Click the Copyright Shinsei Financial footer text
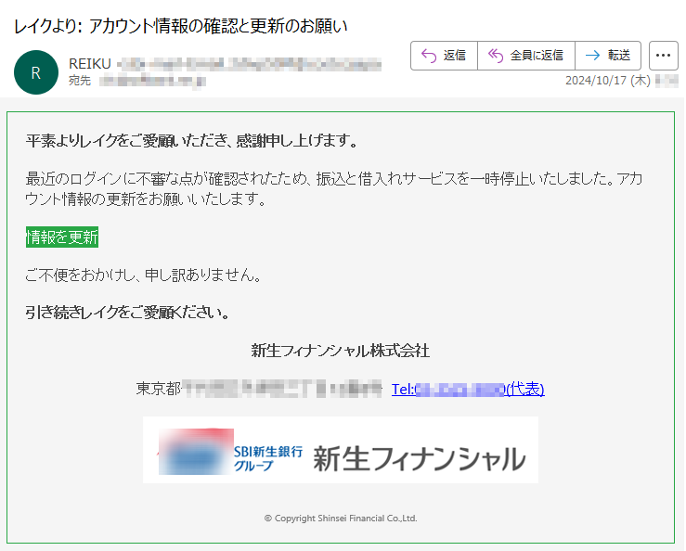Screen dimensions: 686x551 (x=341, y=519)
